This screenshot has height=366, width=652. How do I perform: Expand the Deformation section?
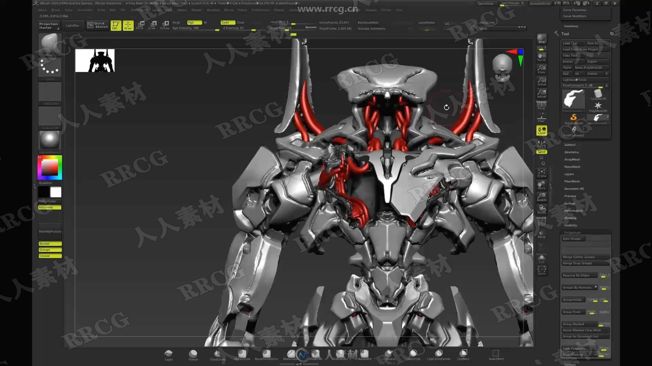573,210
